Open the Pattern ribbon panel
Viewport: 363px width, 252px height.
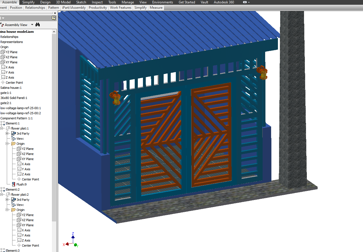click(54, 8)
